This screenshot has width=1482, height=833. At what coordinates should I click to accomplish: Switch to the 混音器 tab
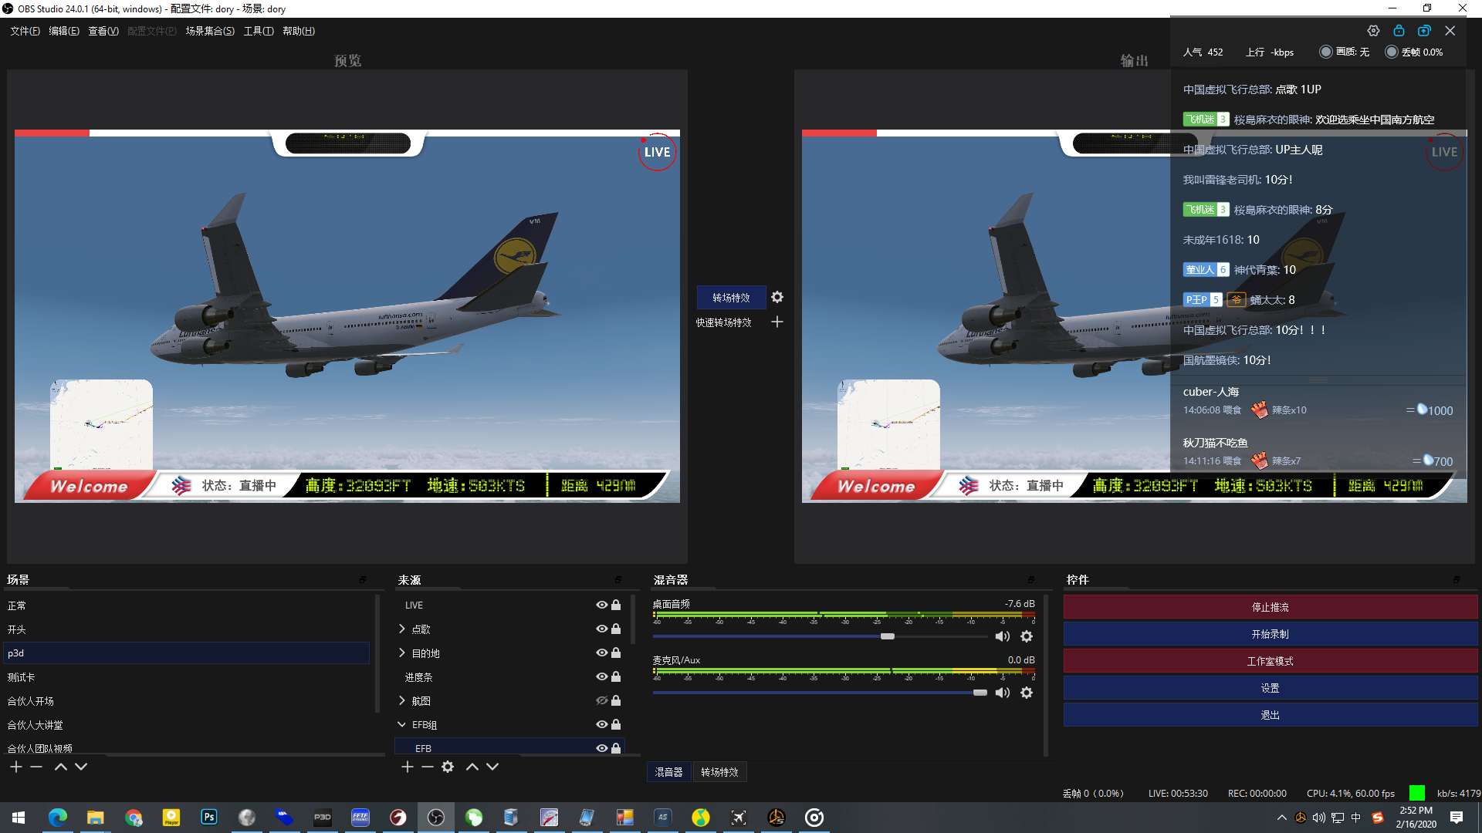668,772
